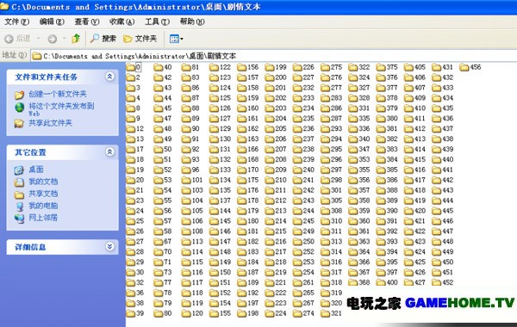Go to 我的电脑 from Other Places

(x=43, y=206)
